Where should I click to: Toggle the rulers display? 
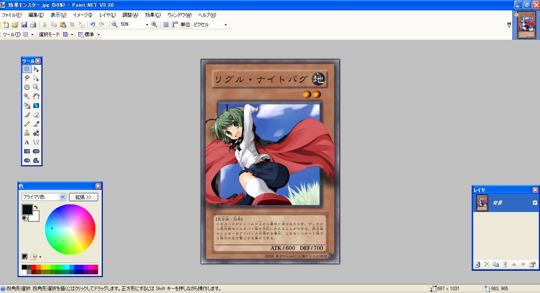[175, 25]
